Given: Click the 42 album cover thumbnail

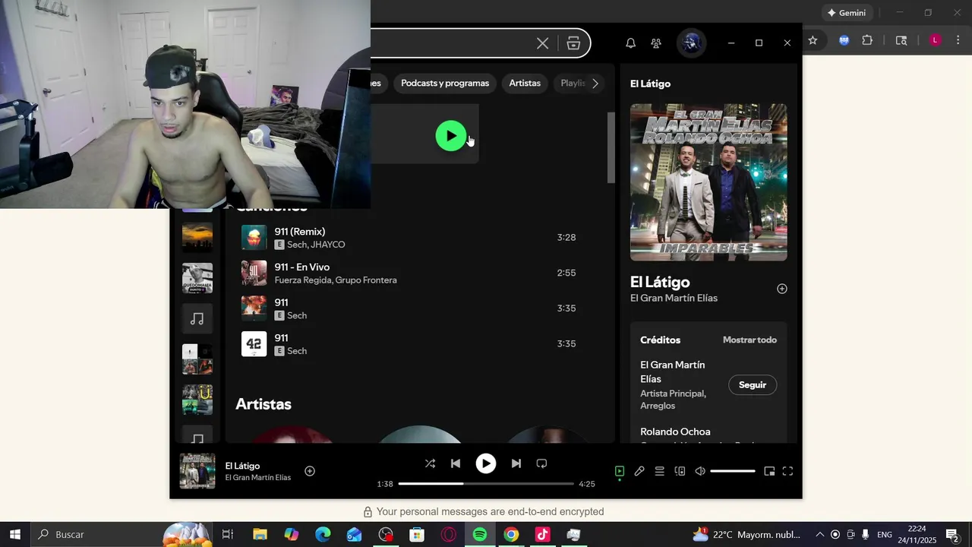Looking at the screenshot, I should [x=254, y=343].
